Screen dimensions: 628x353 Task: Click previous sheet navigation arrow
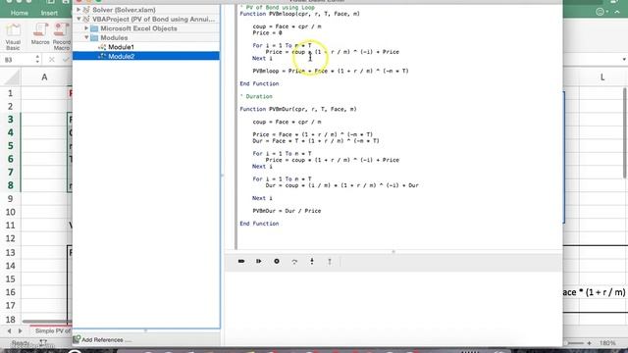click(x=9, y=331)
